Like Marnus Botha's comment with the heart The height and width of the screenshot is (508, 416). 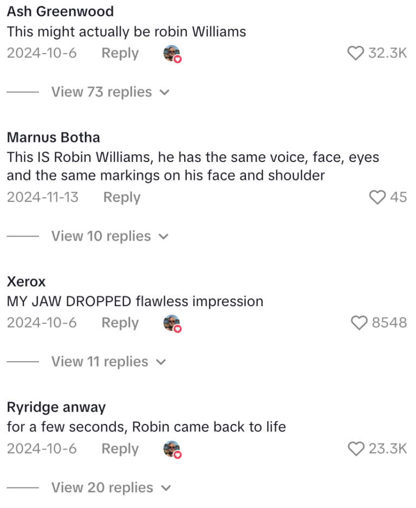tap(377, 197)
